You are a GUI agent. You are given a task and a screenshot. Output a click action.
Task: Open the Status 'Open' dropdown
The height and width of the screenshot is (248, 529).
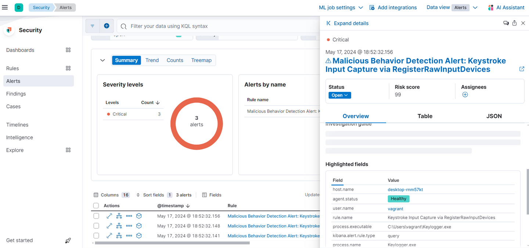click(339, 95)
